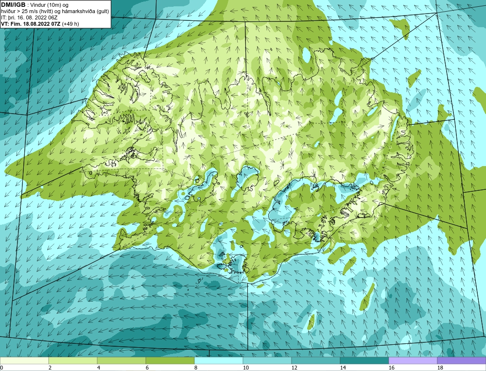The image size is (486, 371).
Task: Click the legend scale label '4'
Action: (x=99, y=368)
